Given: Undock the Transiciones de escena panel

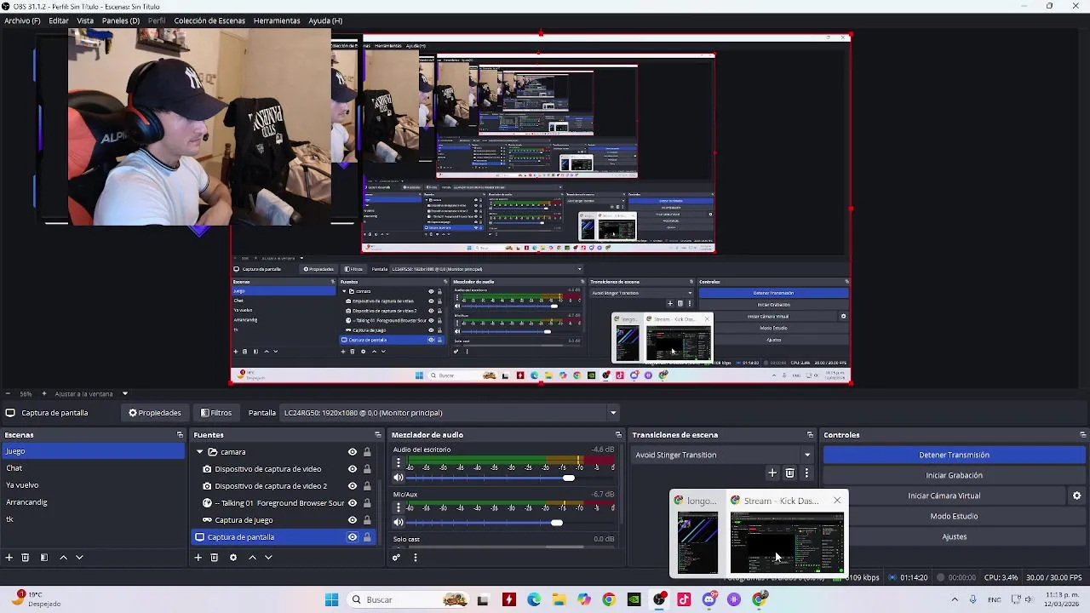Looking at the screenshot, I should pos(810,435).
